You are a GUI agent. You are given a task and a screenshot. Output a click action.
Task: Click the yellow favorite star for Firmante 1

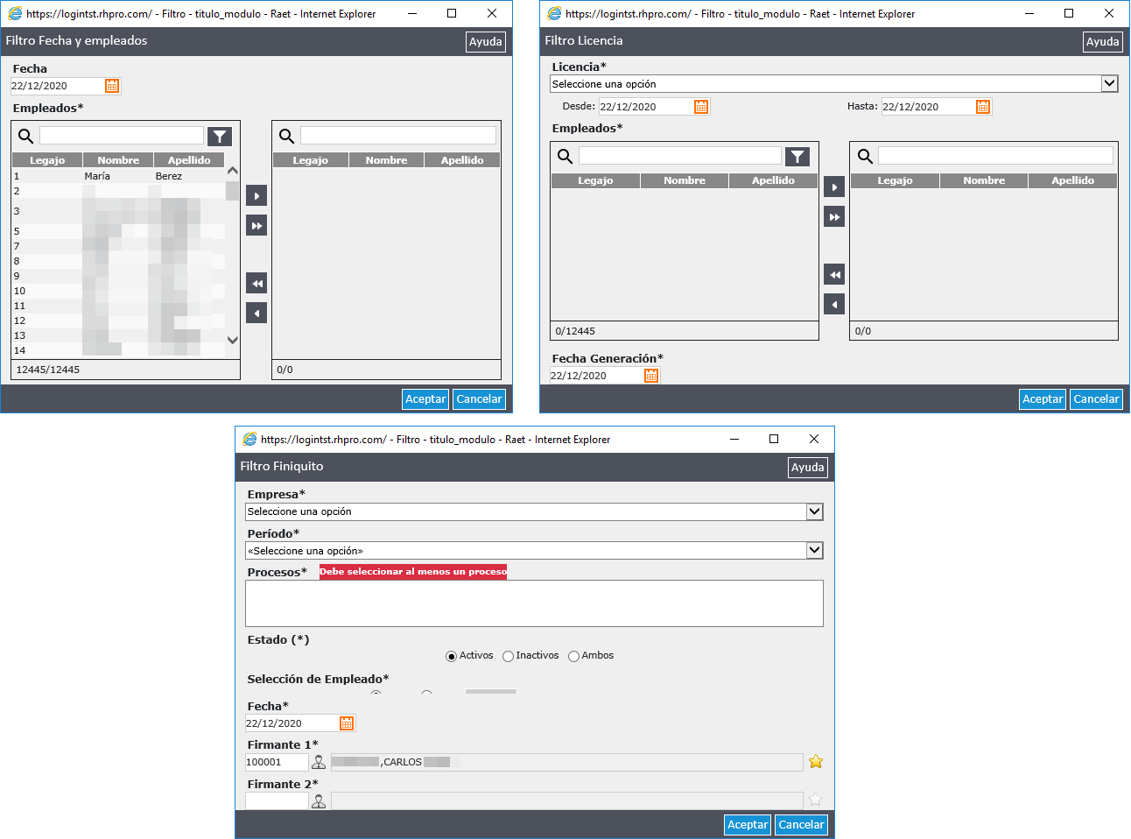816,761
